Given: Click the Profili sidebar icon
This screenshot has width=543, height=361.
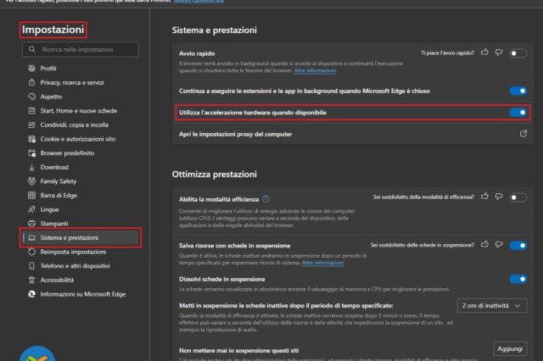Looking at the screenshot, I should 30,69.
